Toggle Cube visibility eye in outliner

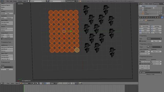[x=158, y=12]
